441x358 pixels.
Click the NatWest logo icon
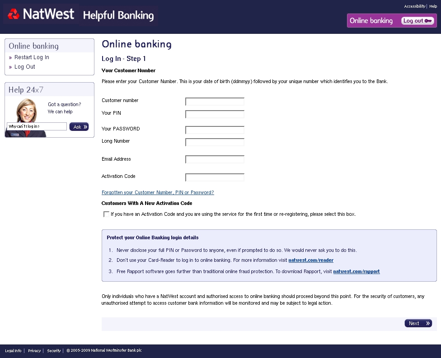pyautogui.click(x=14, y=14)
